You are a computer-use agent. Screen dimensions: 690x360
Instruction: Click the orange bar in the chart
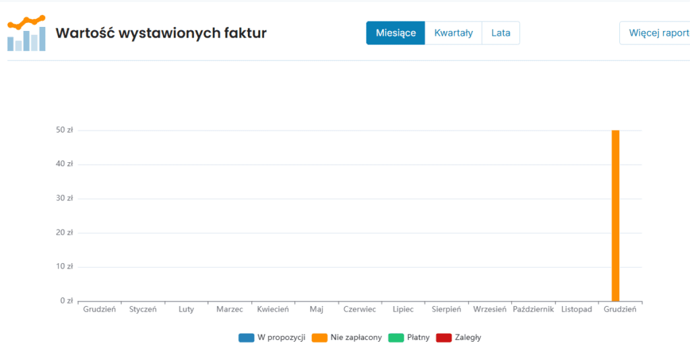[615, 215]
